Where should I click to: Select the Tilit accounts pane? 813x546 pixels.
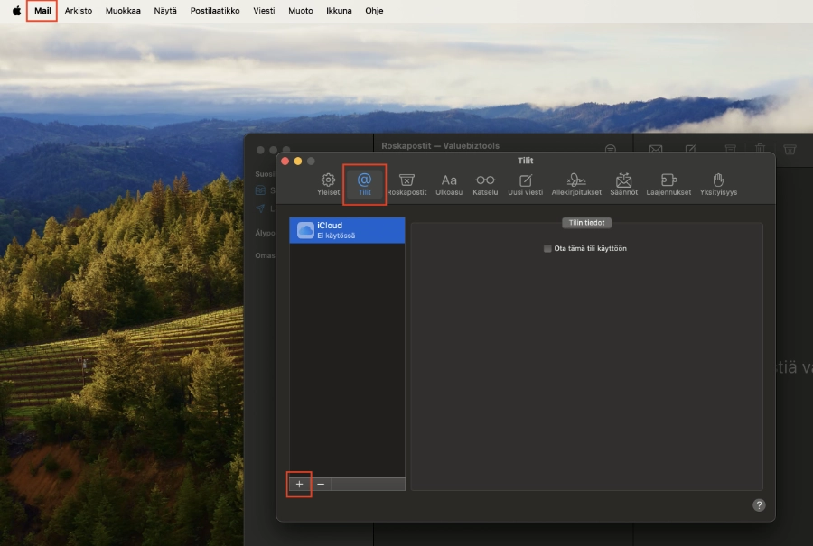click(x=365, y=184)
